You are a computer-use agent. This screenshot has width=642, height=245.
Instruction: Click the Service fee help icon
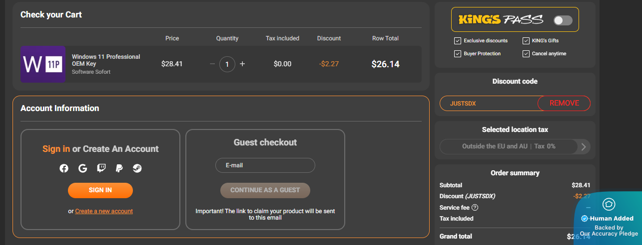click(475, 208)
